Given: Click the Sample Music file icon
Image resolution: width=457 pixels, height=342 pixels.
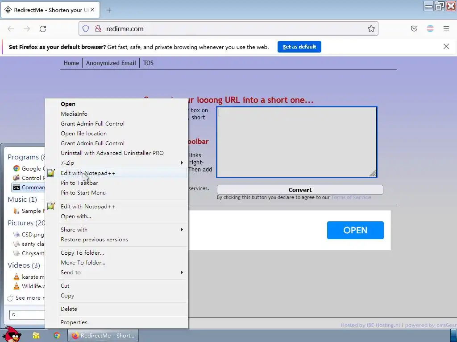Looking at the screenshot, I should (x=17, y=211).
